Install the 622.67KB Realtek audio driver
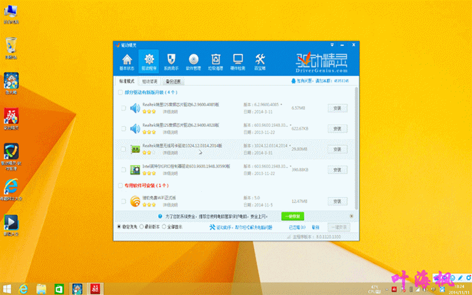 click(x=337, y=129)
